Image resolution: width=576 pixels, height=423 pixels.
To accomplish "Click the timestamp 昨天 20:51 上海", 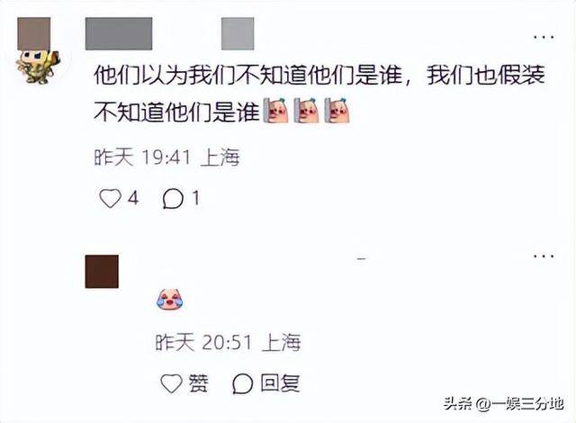I will point(228,343).
